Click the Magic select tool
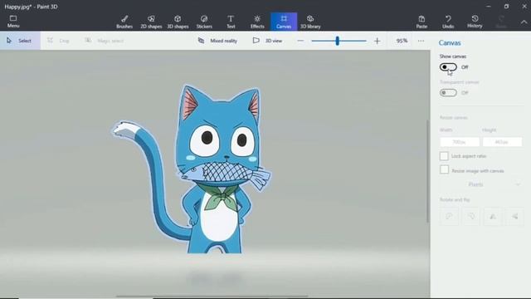This screenshot has height=299, width=531. pos(104,41)
